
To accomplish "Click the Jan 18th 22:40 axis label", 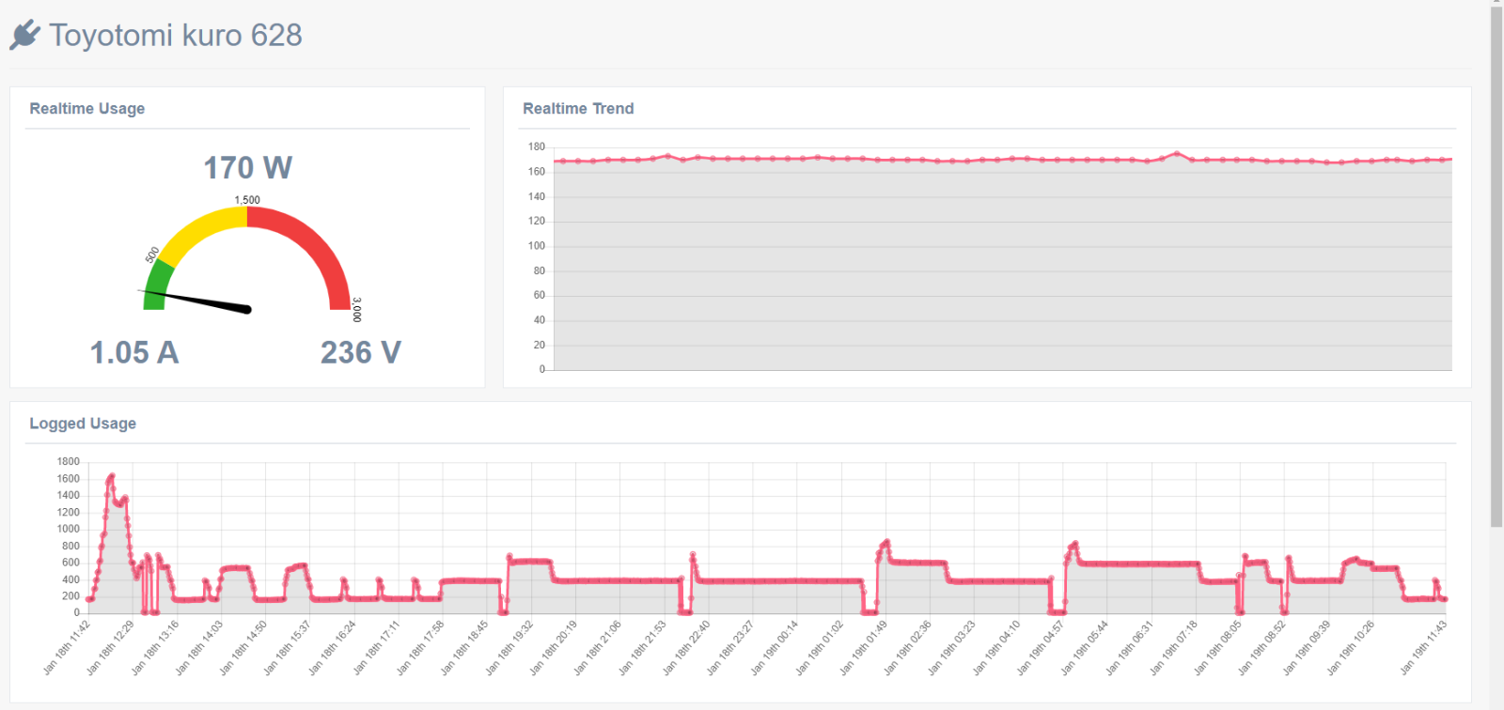I will (x=686, y=647).
